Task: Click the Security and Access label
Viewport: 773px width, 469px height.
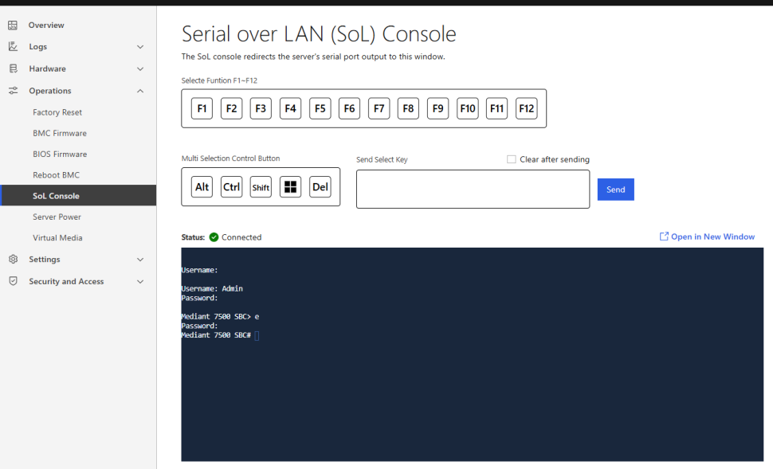Action: tap(66, 281)
